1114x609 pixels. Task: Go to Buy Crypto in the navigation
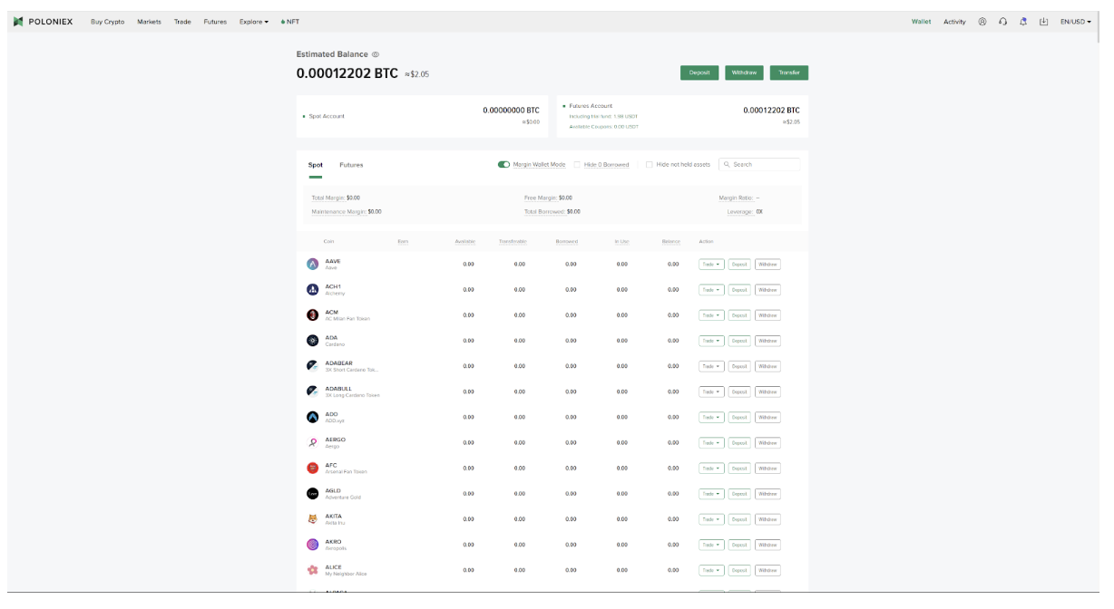108,22
